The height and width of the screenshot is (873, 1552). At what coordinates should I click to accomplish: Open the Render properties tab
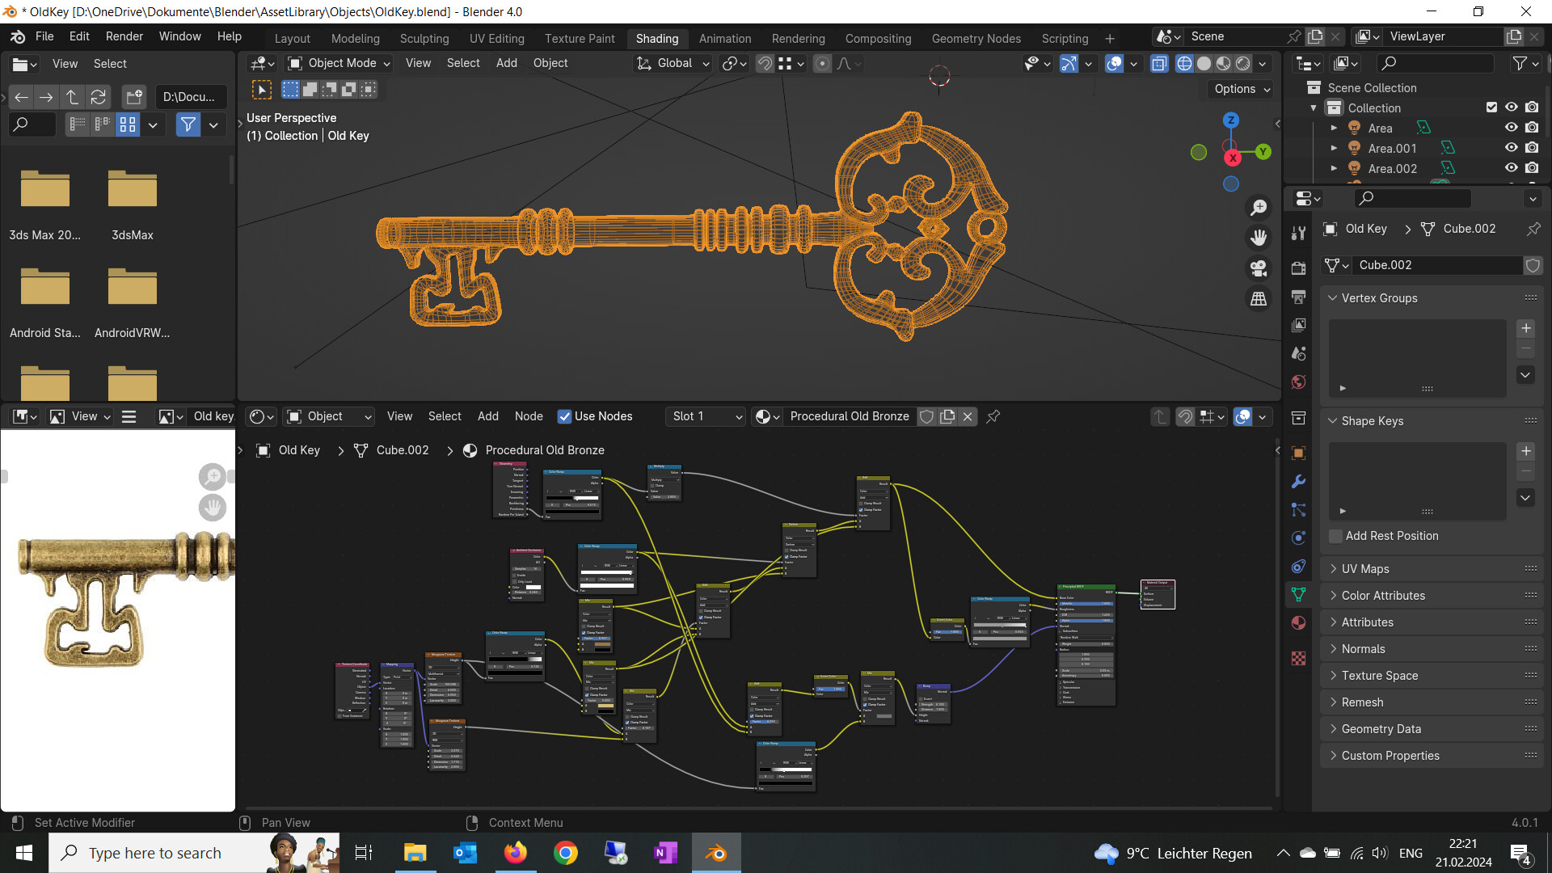point(1298,268)
